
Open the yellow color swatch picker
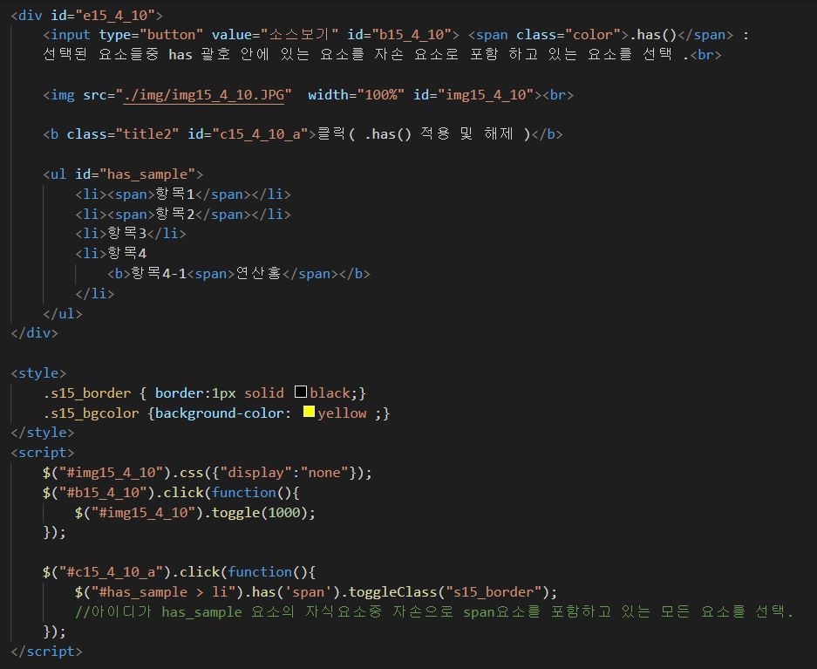click(x=309, y=412)
